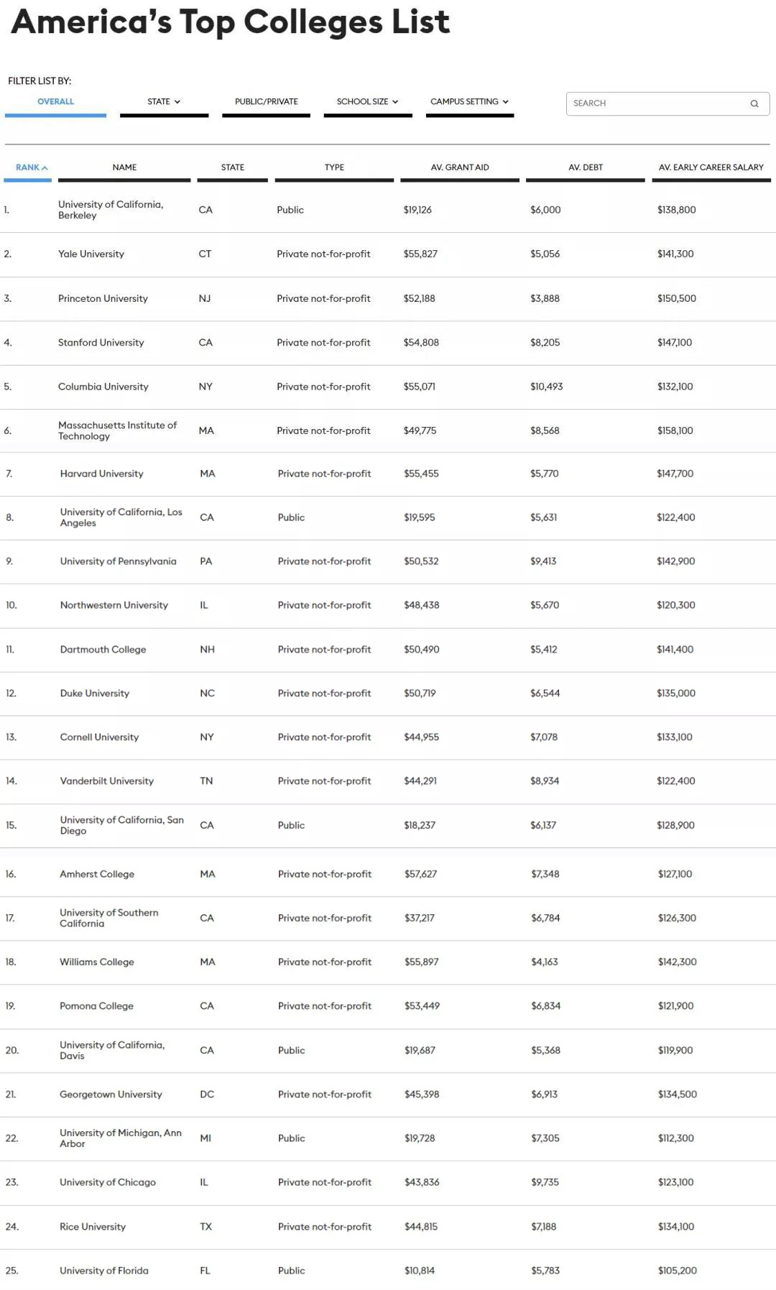Sort by the State column header
Viewport: 776px width, 1290px height.
pyautogui.click(x=232, y=167)
